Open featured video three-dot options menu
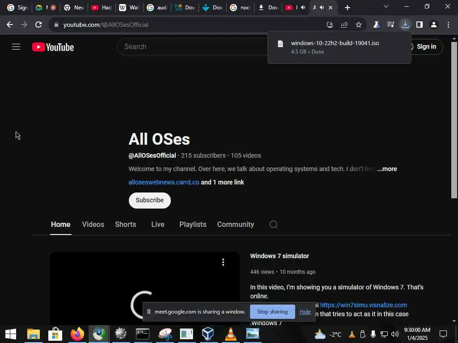The image size is (458, 343). pyautogui.click(x=223, y=262)
